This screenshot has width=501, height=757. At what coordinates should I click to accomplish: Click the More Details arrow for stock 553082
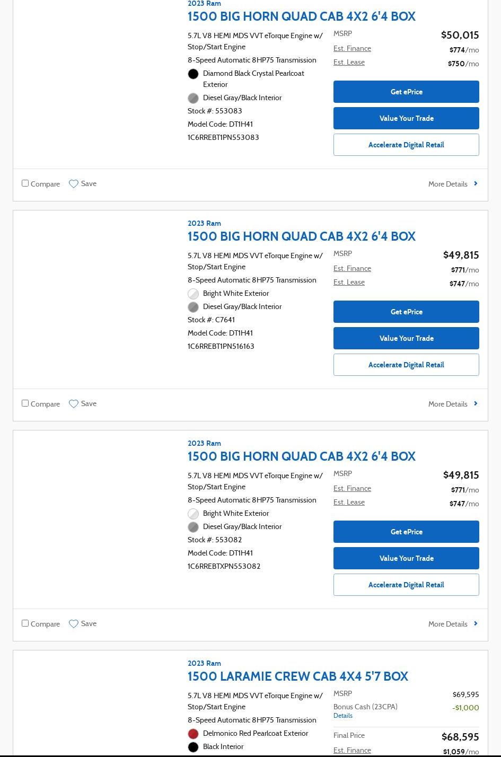pyautogui.click(x=476, y=624)
